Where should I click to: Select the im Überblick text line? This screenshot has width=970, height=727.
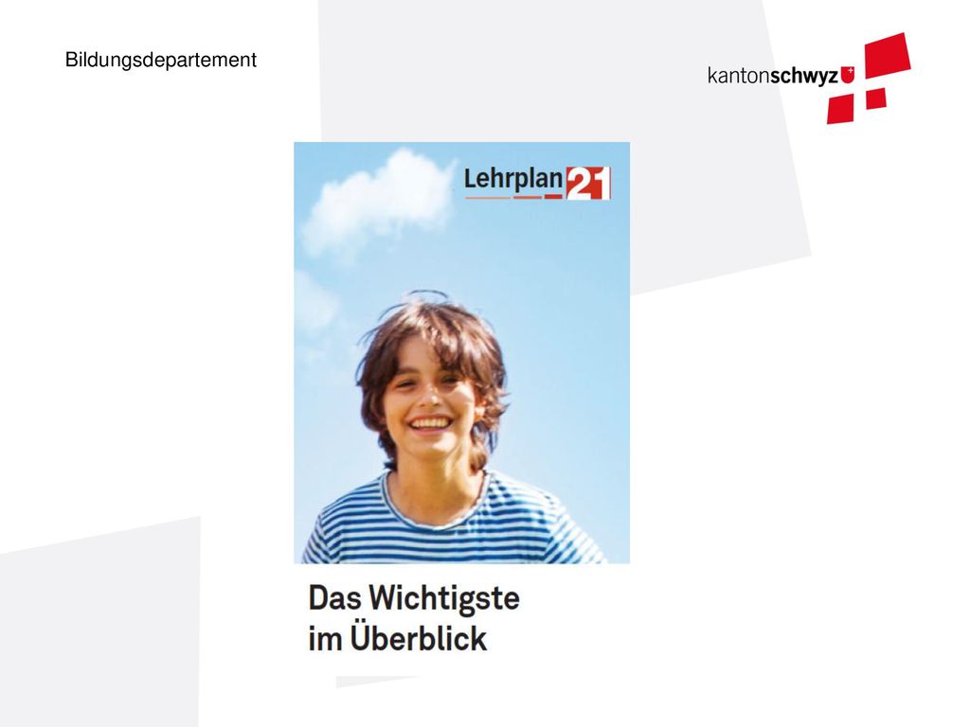[398, 638]
